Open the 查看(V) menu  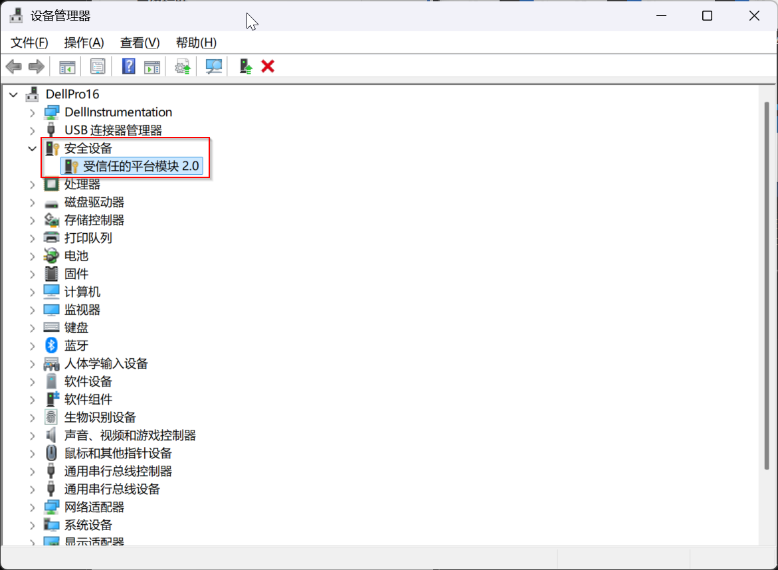(139, 42)
